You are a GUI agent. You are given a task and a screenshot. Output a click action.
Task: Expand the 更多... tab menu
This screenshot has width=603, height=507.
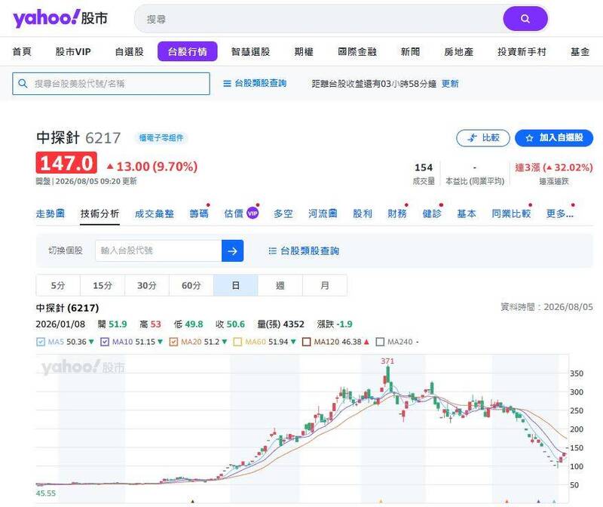(x=560, y=214)
